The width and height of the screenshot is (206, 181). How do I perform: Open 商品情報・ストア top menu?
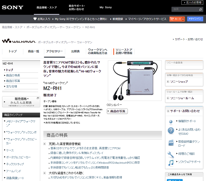[47, 8]
